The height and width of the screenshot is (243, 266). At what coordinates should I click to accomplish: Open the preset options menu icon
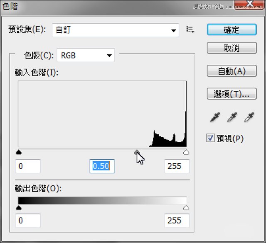pos(190,29)
